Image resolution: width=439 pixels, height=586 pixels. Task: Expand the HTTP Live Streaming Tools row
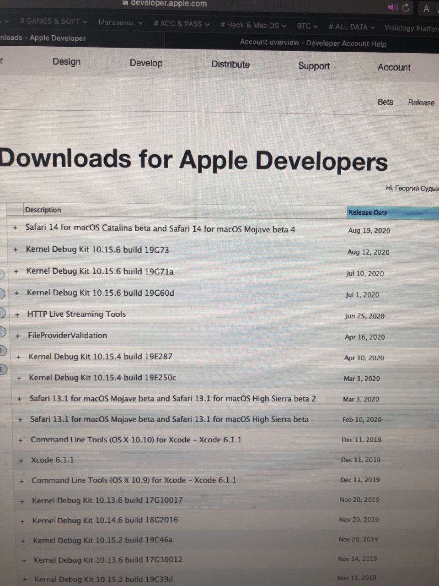pyautogui.click(x=17, y=315)
